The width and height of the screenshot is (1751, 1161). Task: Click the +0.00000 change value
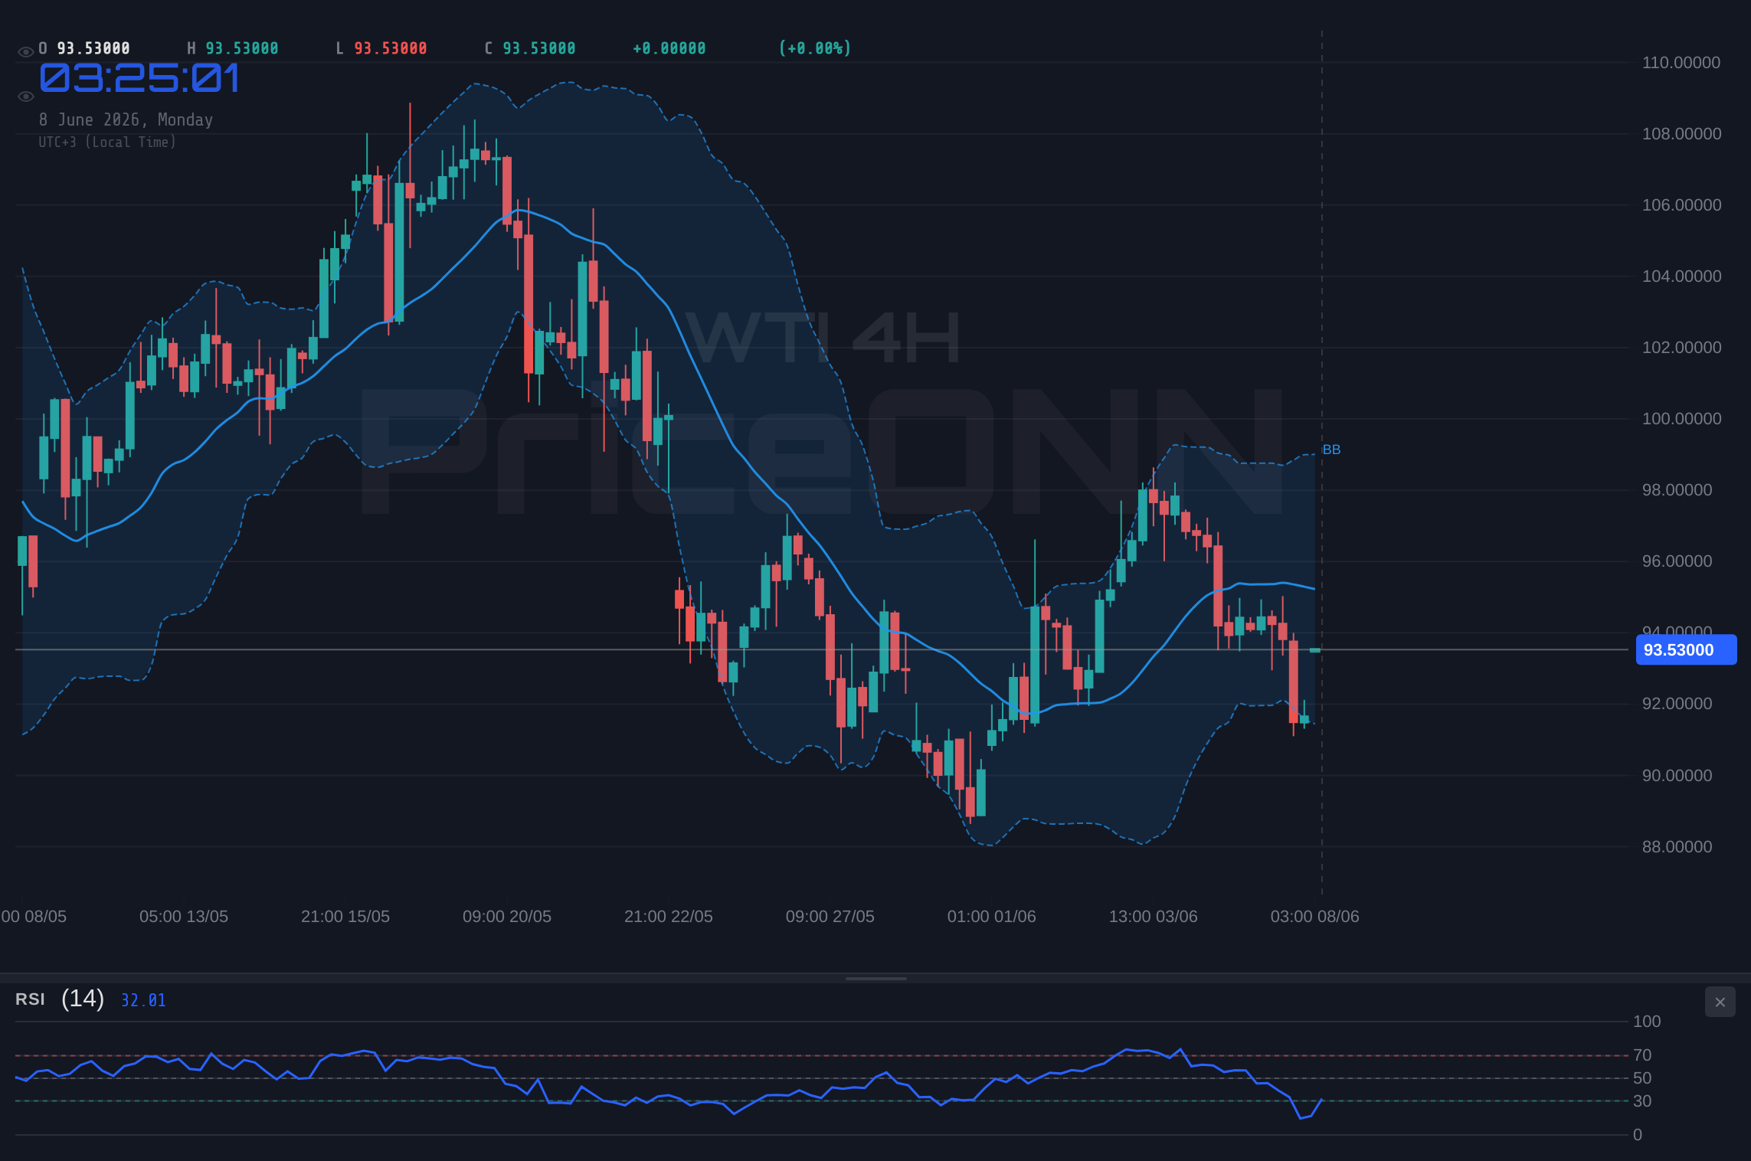669,48
